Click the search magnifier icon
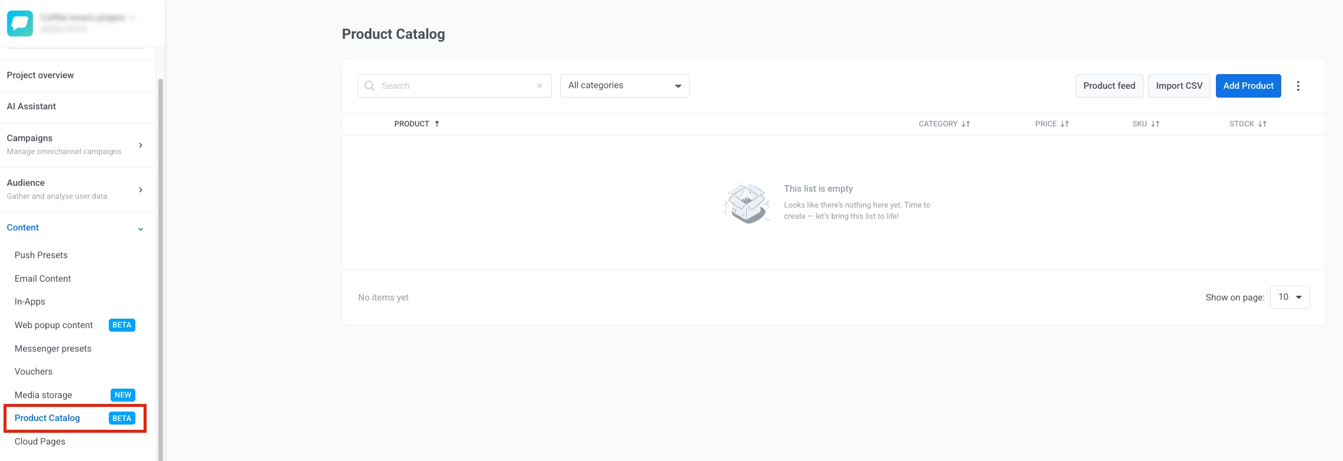 tap(370, 86)
